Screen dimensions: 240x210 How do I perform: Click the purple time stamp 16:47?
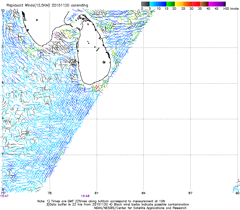click(4, 196)
